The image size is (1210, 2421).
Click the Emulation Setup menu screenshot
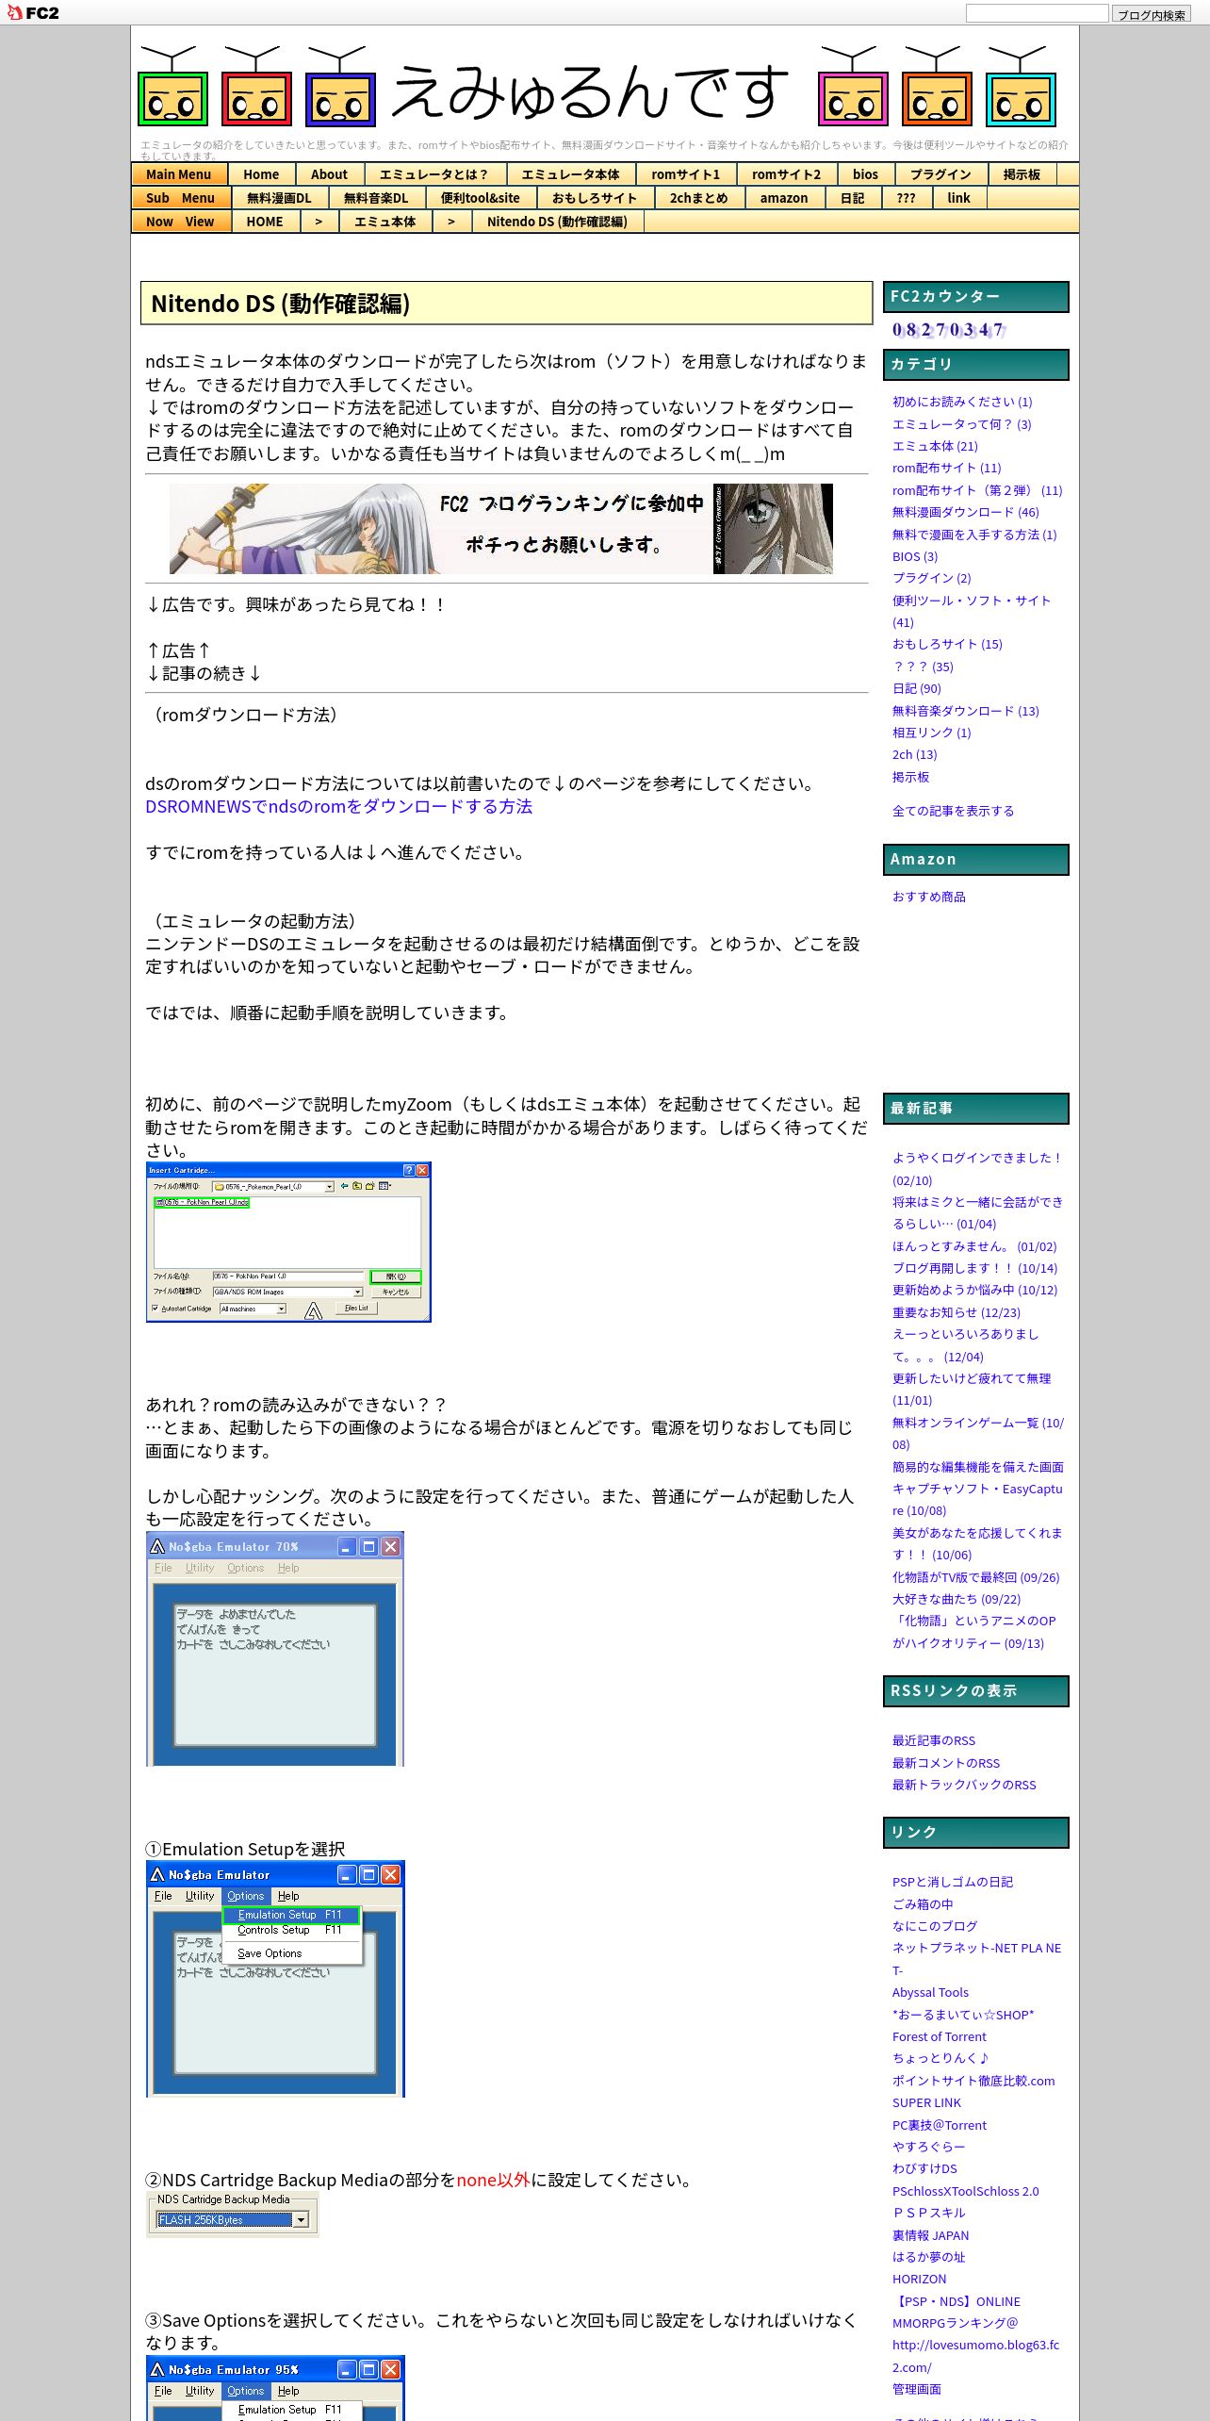tap(275, 1979)
